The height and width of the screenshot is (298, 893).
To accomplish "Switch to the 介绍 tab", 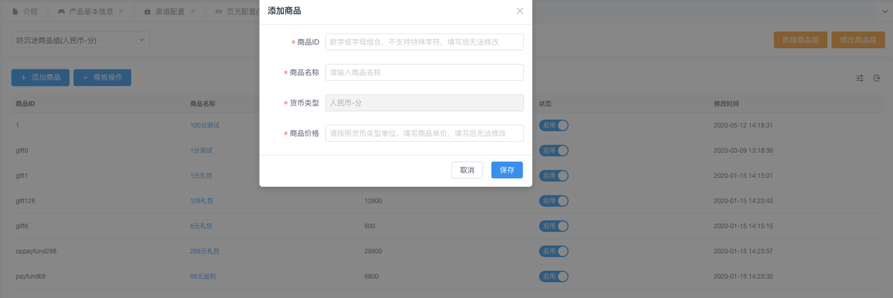I will click(30, 12).
